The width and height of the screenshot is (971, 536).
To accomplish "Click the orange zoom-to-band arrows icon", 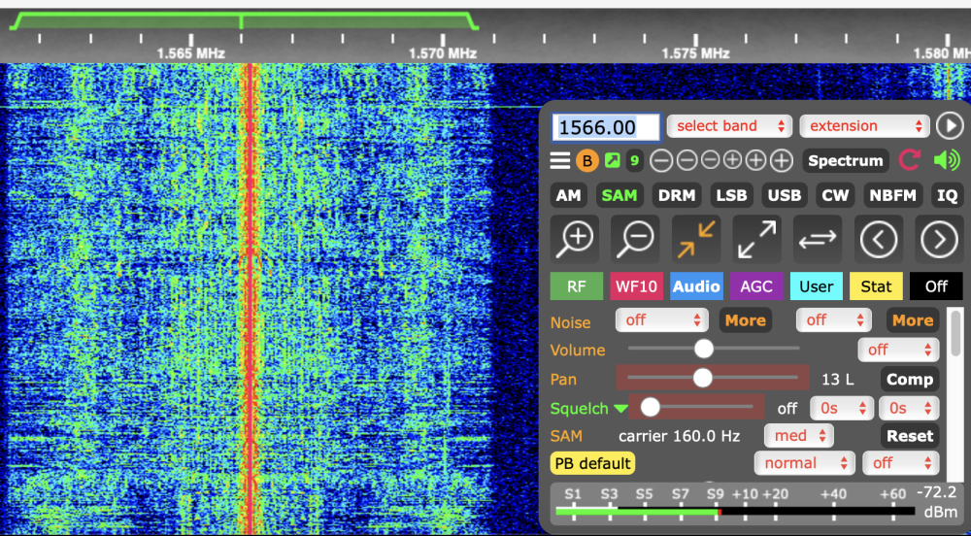I will [696, 239].
